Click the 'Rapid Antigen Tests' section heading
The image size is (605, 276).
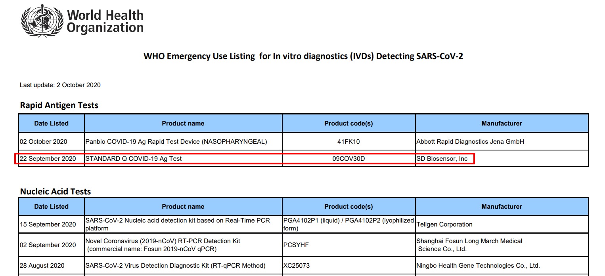[x=59, y=105]
